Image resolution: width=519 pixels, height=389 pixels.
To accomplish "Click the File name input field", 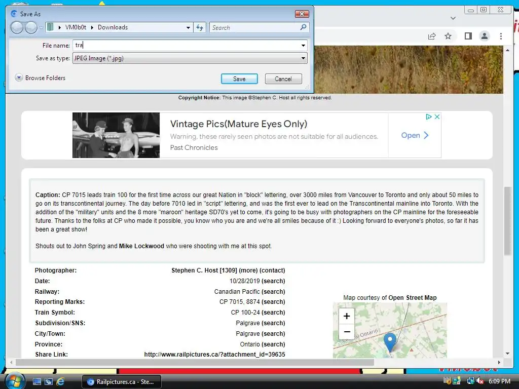I will 187,45.
